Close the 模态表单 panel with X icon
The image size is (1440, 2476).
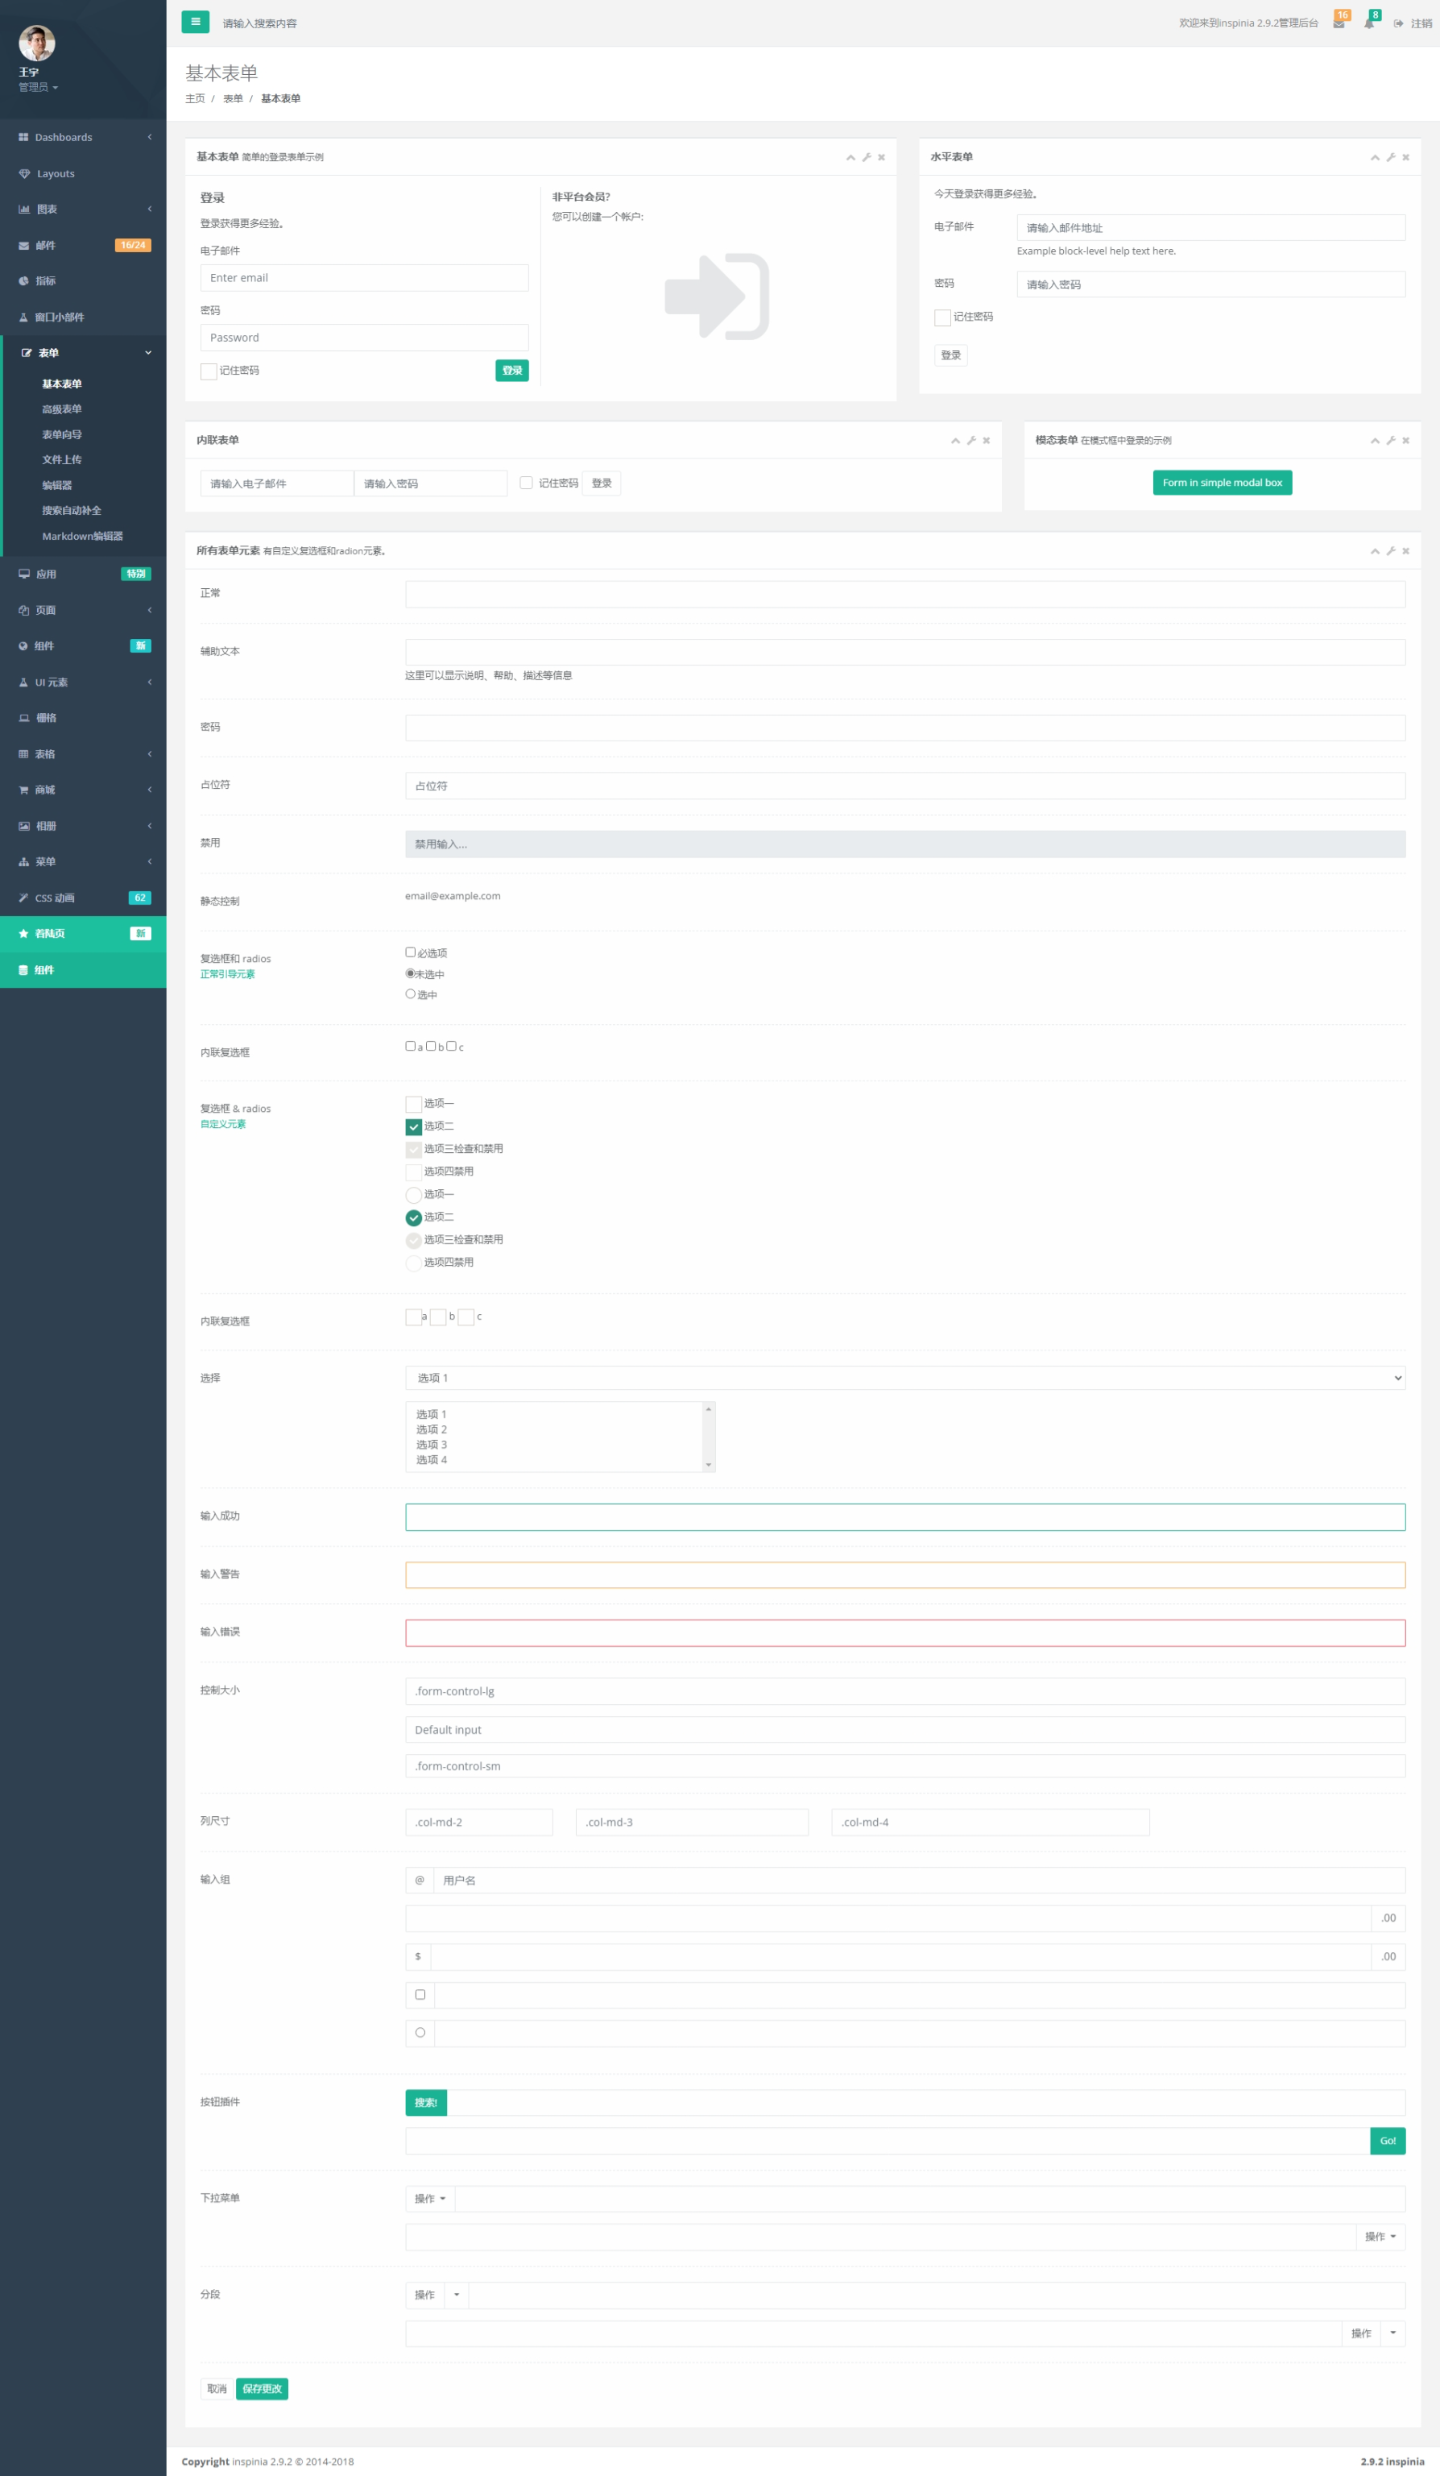(x=1405, y=442)
